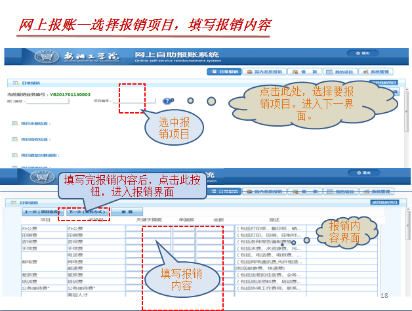412x311 pixels.
Task: Click icon beside 项目借款次数说明 section
Action: tap(14, 155)
